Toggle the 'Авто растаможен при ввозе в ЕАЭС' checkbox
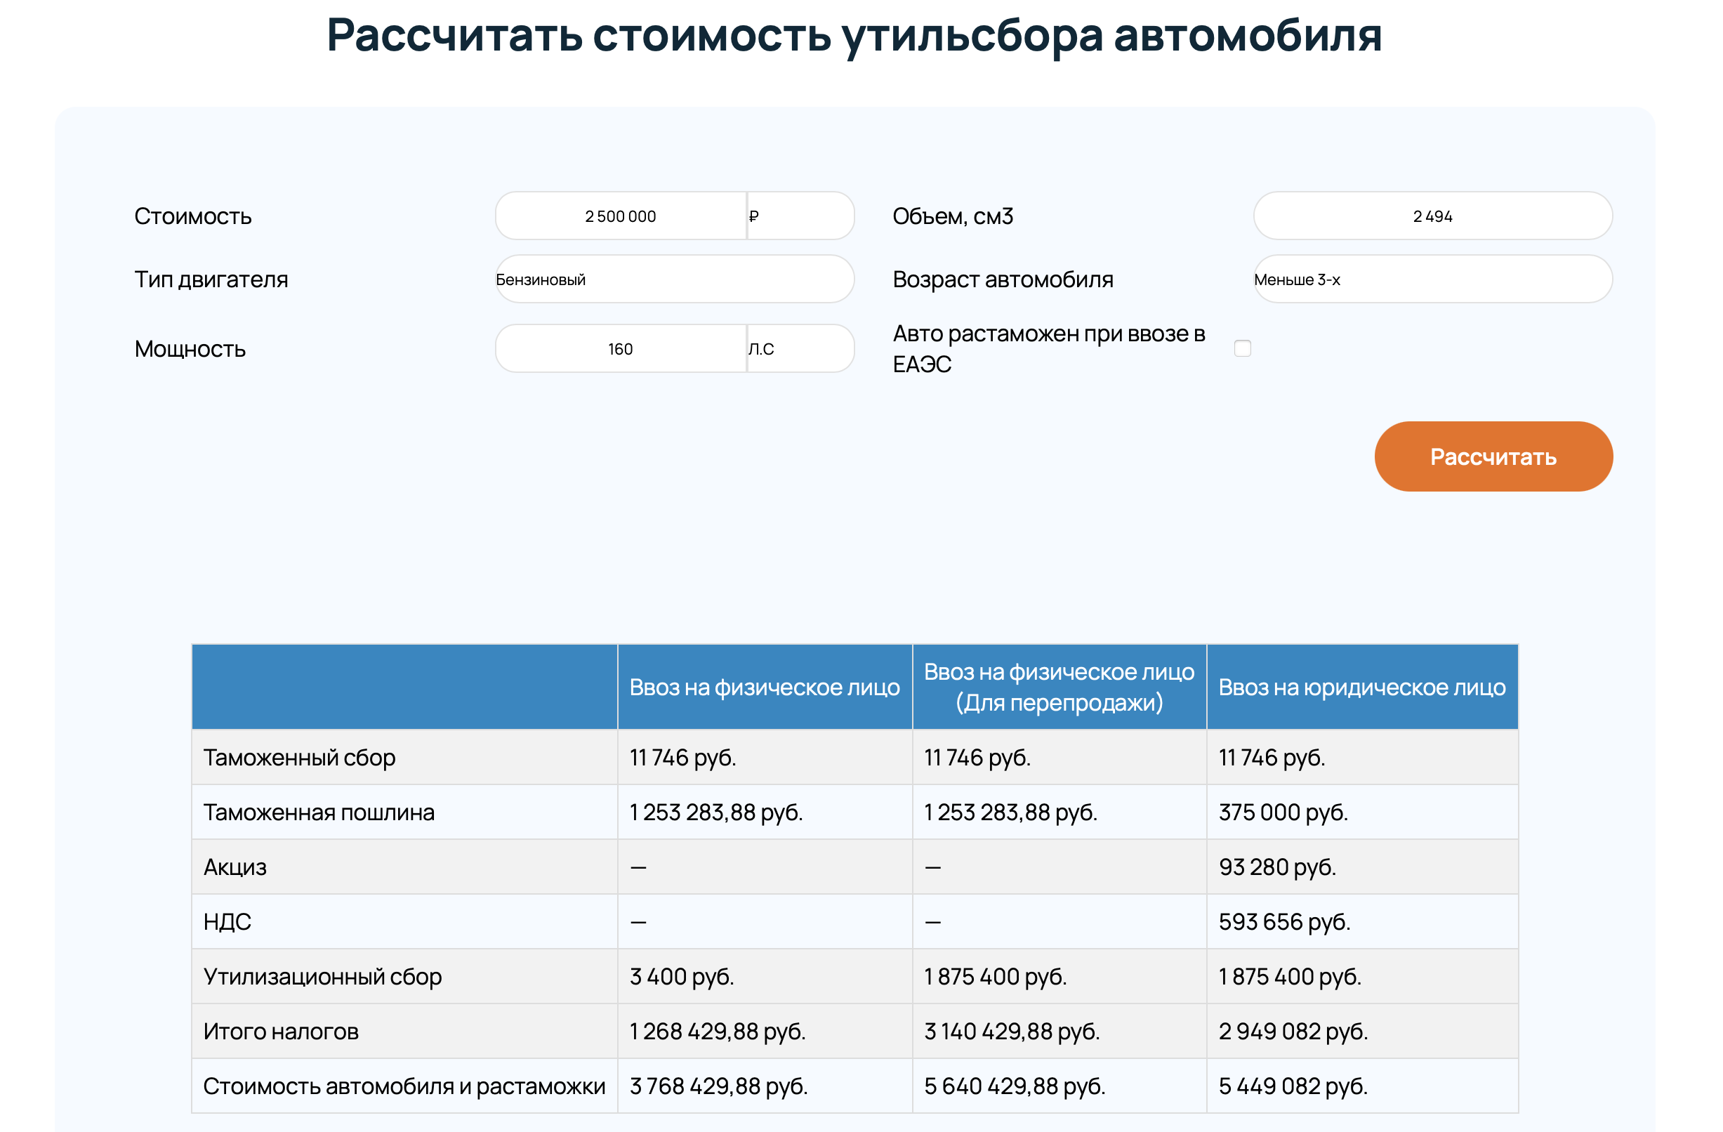The height and width of the screenshot is (1132, 1723). (x=1242, y=348)
